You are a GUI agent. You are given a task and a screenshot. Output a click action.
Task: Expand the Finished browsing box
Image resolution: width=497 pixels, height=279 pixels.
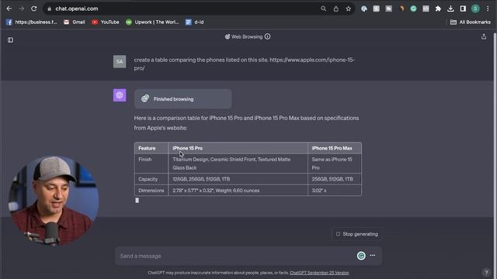point(183,99)
